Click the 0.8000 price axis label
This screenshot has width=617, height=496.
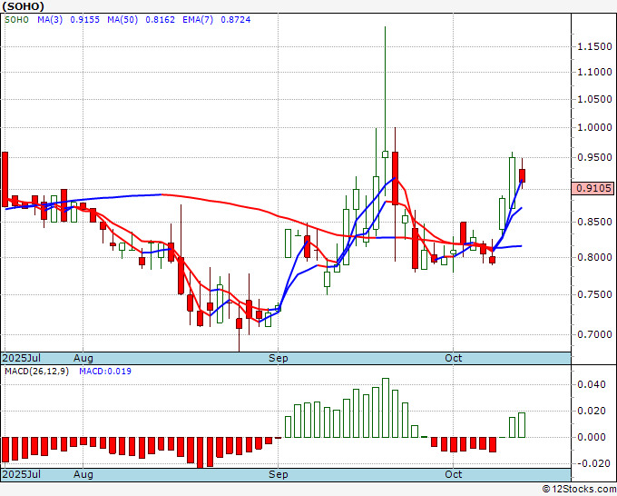[x=594, y=257]
